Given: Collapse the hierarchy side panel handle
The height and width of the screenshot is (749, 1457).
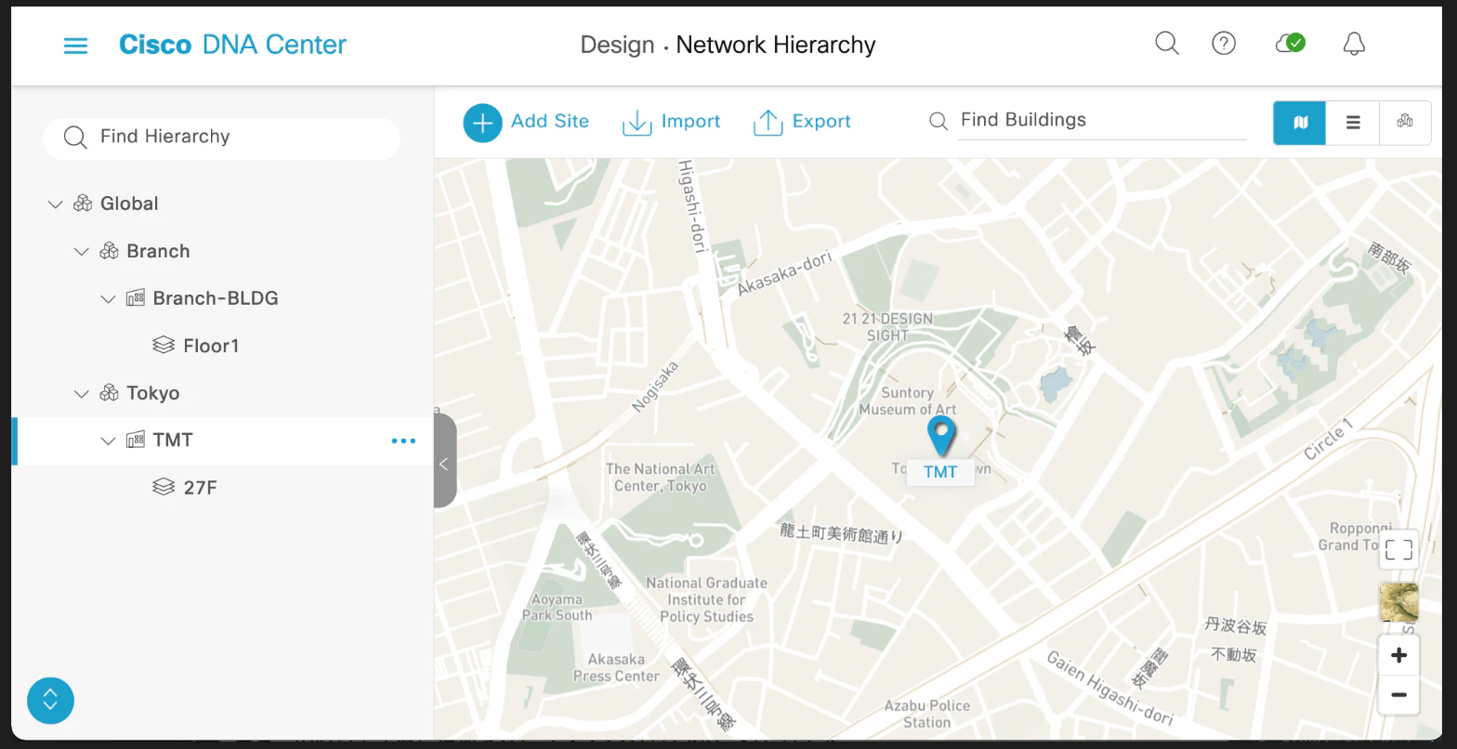Looking at the screenshot, I should click(x=444, y=462).
